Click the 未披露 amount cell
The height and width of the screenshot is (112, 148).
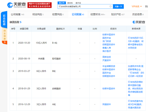(41, 59)
